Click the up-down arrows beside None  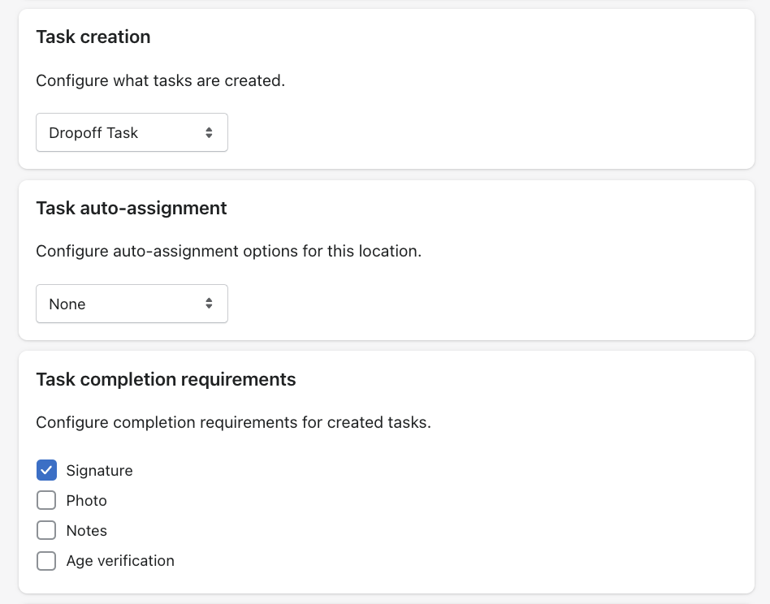pyautogui.click(x=209, y=304)
